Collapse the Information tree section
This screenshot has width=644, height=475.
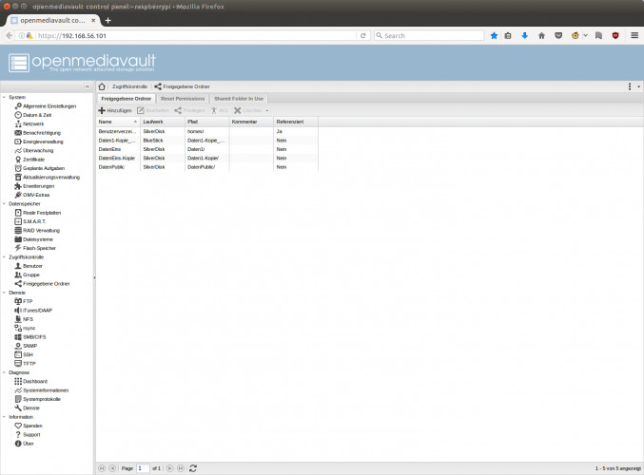click(4, 417)
